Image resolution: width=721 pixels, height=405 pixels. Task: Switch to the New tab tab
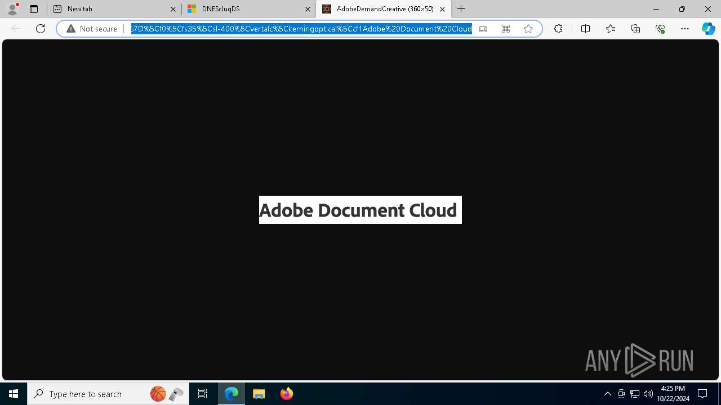pos(114,9)
